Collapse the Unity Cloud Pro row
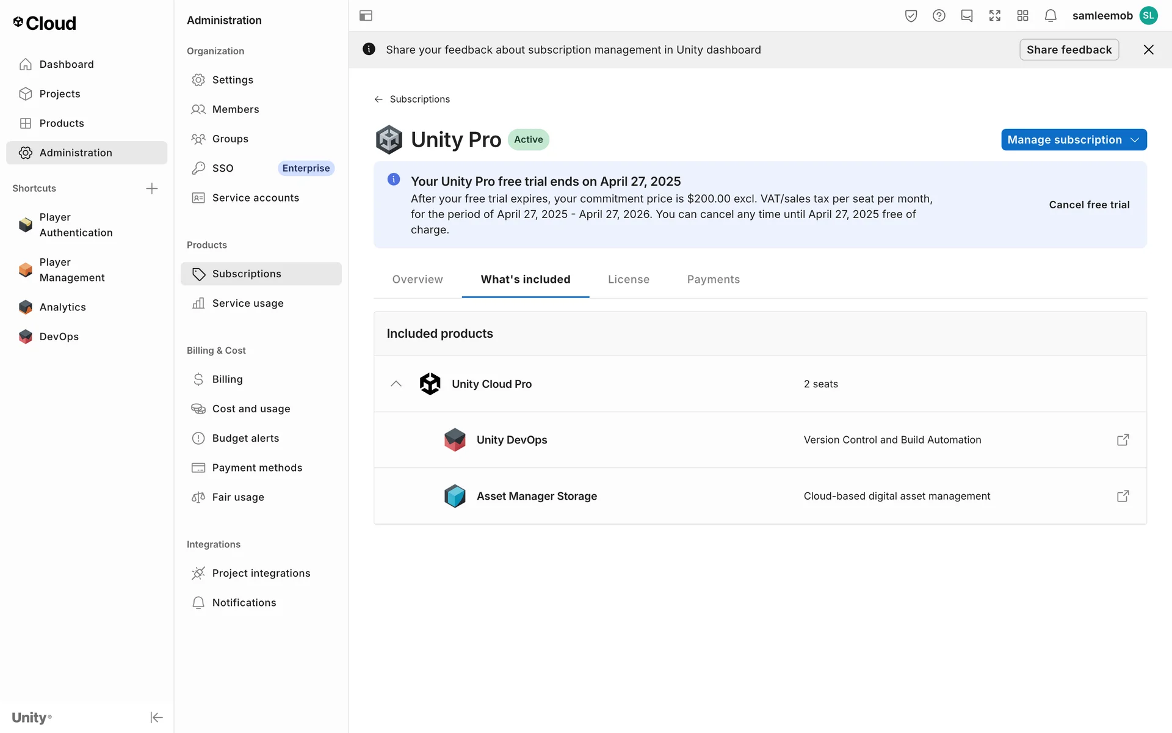1172x733 pixels. point(396,384)
